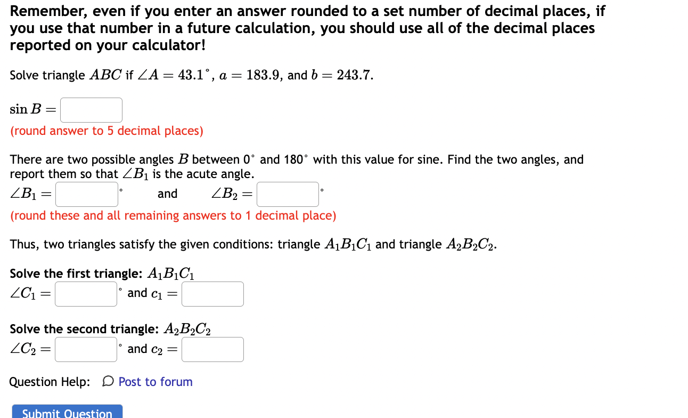Focus the second triangle's angle entry field
The width and height of the screenshot is (688, 418).
pos(85,349)
